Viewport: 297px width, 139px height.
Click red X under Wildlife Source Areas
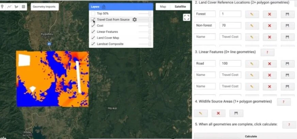[218, 113]
